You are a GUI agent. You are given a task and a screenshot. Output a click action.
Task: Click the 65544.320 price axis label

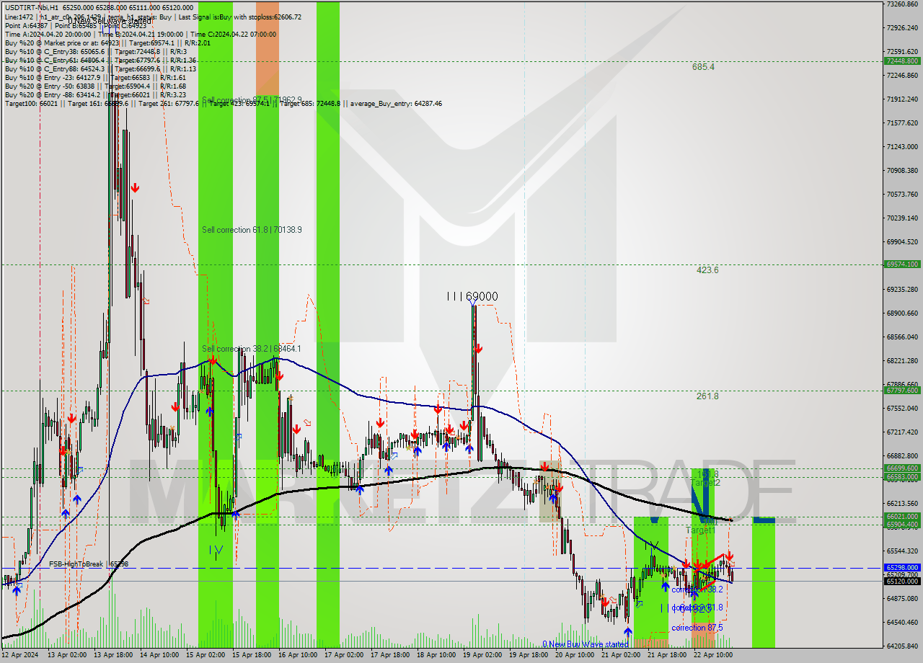(901, 551)
